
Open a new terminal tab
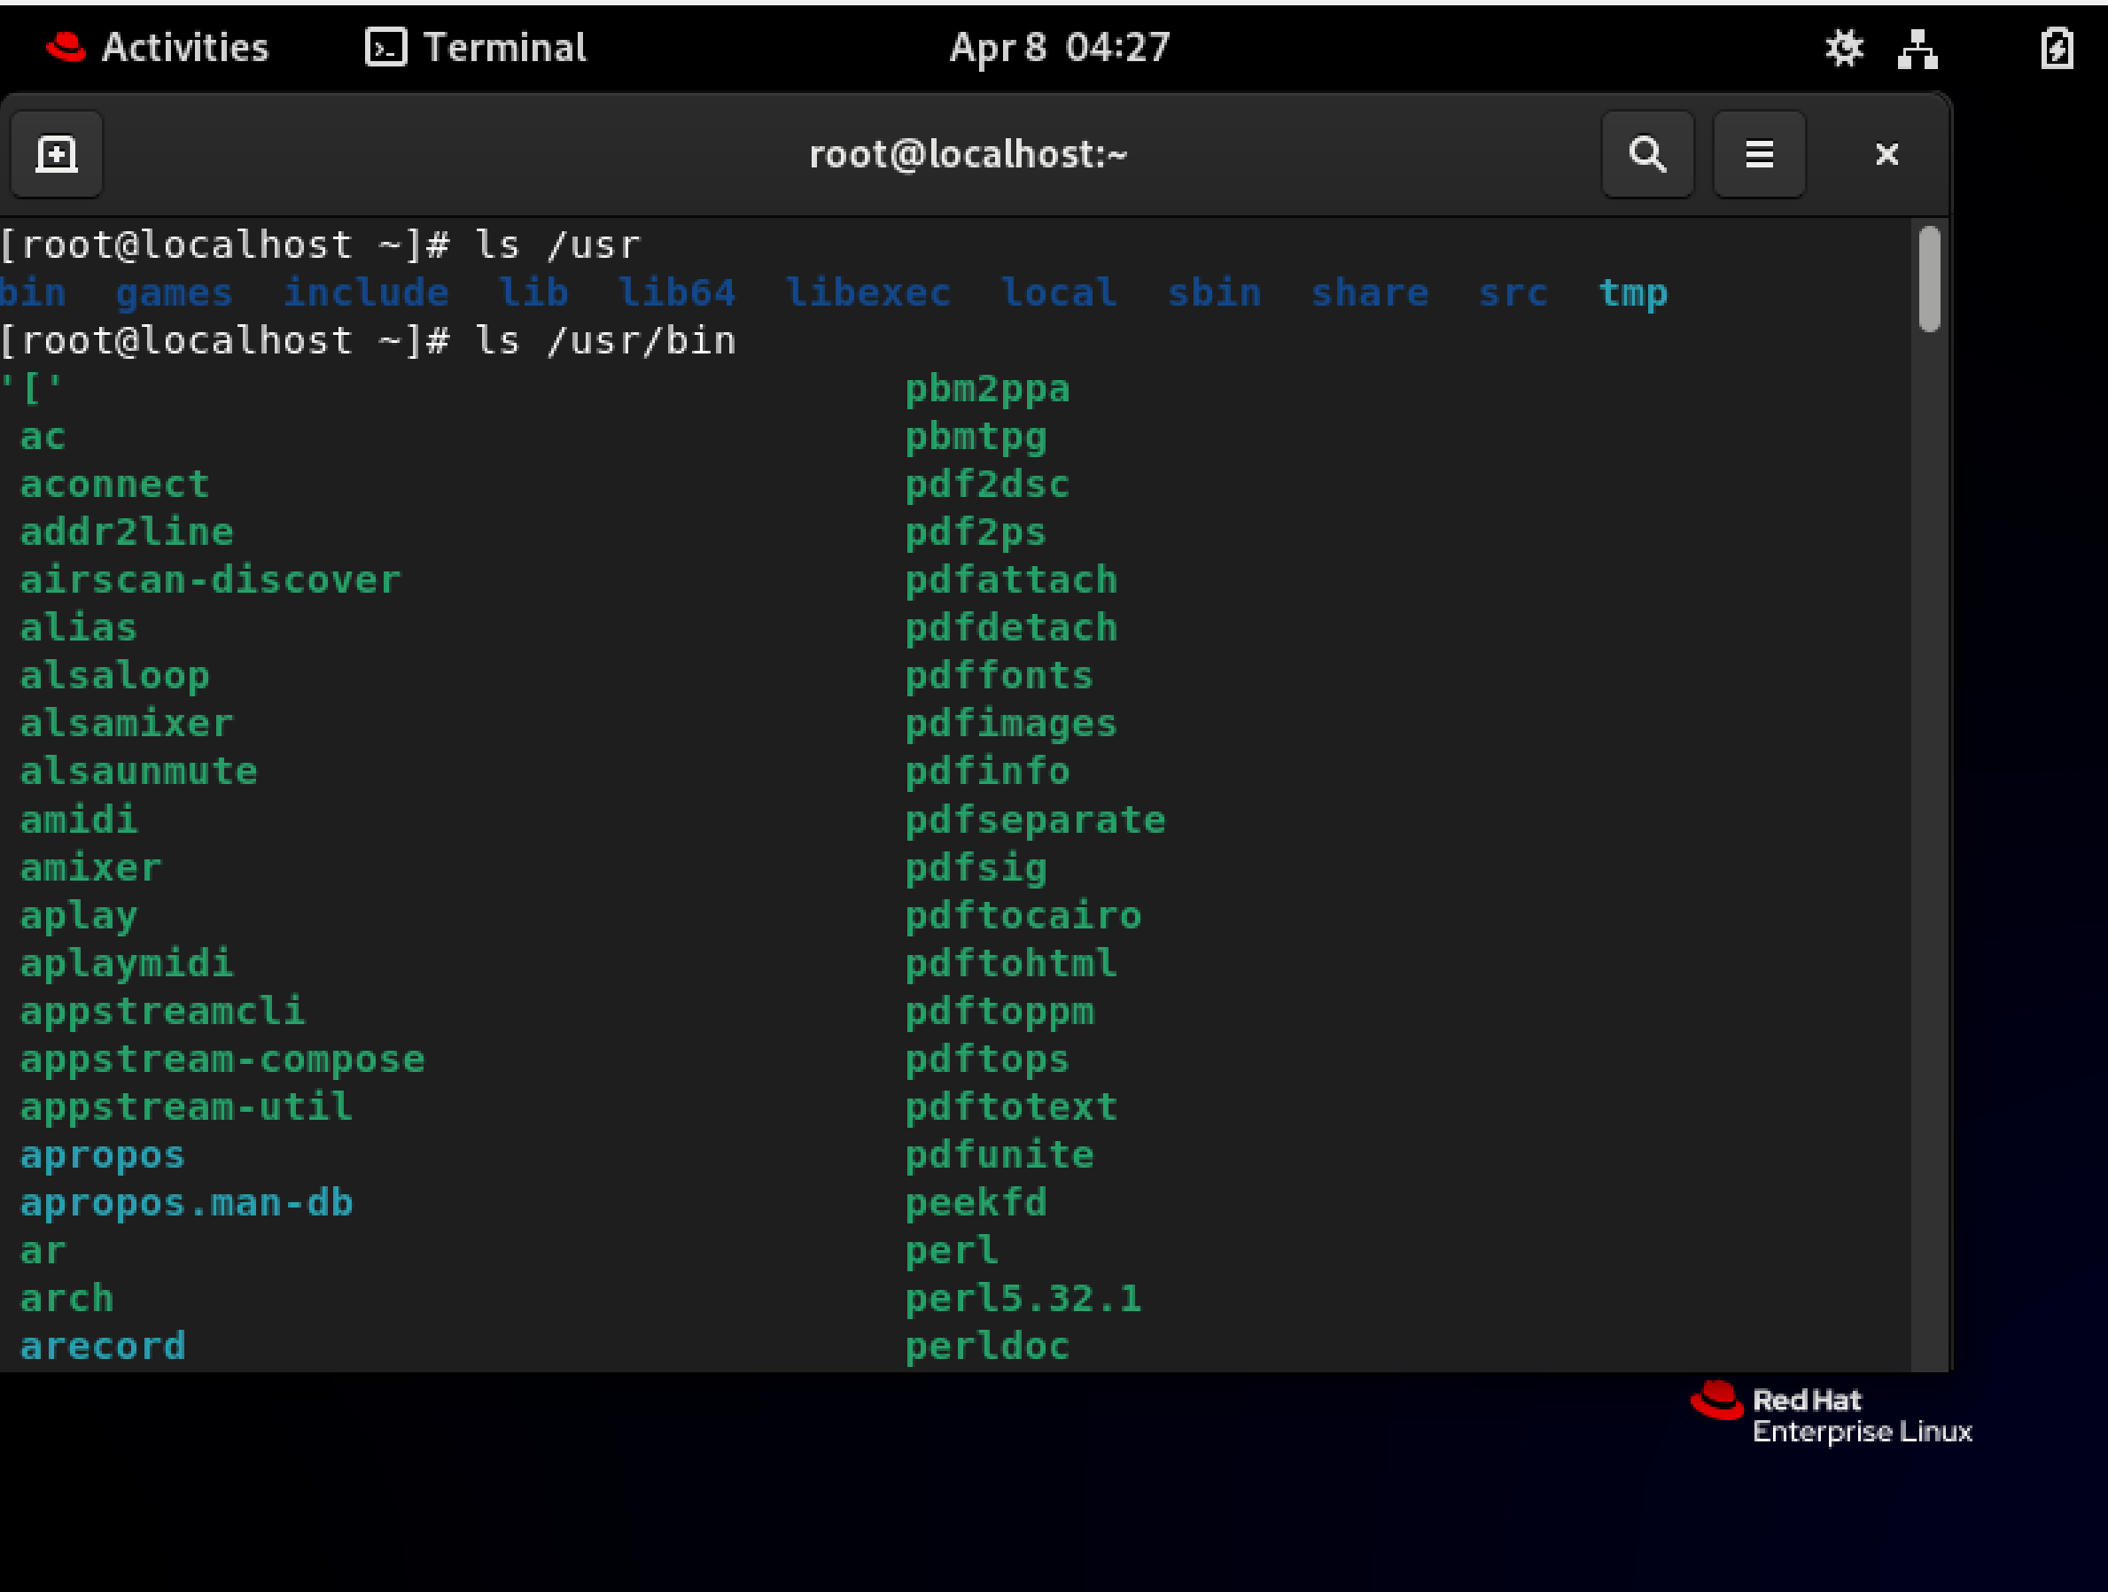point(56,154)
